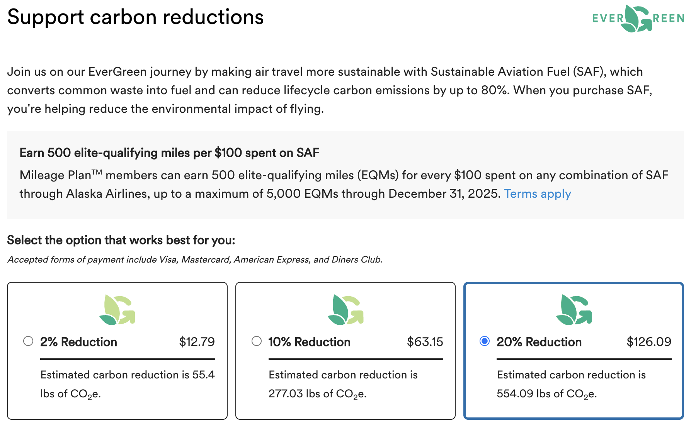Click the leaf icon on 20% Reduction card
This screenshot has height=424, width=691.
[x=574, y=310]
